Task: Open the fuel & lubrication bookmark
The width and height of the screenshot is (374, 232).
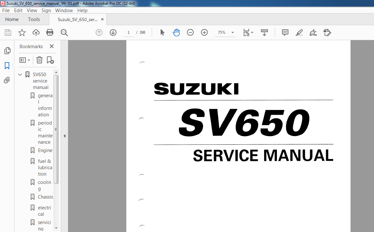Action: pos(45,168)
